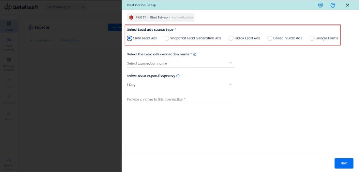Viewport: 359px width, 172px height.
Task: Open the Hommespun workspace dropdown
Action: (67, 7)
